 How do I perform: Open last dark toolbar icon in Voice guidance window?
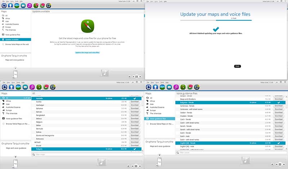[197, 87]
